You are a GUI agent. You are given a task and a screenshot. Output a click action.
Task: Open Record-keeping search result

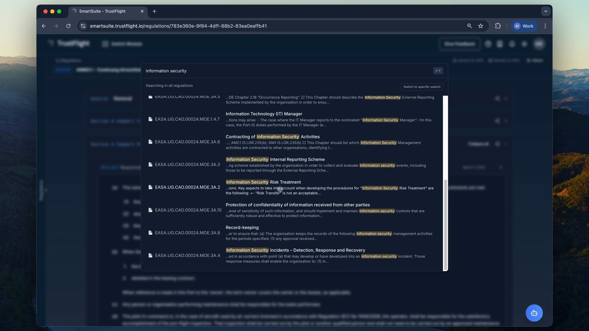point(242,228)
